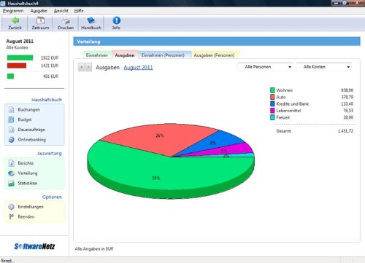Click the small green 491 EUR bar
This screenshot has width=365, height=263.
(x=10, y=76)
